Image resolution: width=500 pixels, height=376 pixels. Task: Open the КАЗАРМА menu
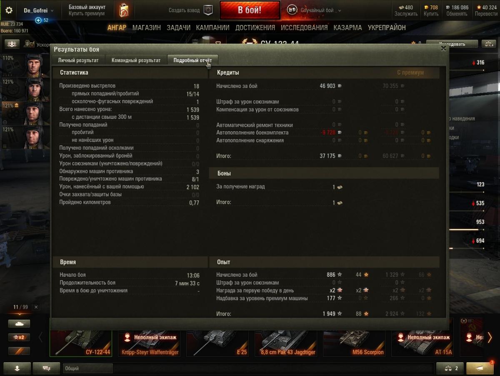347,28
